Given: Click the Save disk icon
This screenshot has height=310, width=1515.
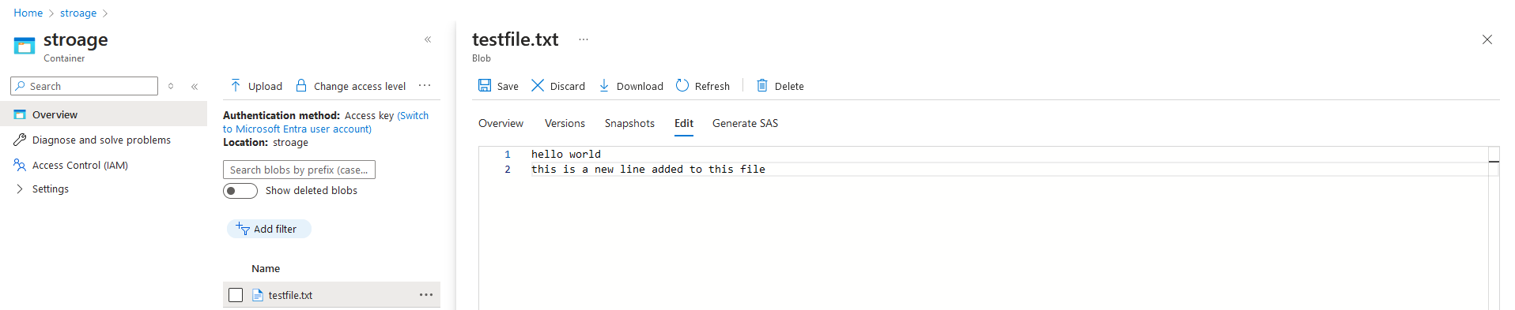Looking at the screenshot, I should click(x=485, y=85).
